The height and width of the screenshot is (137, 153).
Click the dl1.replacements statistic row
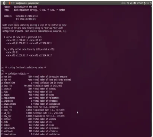[x=30, y=128]
